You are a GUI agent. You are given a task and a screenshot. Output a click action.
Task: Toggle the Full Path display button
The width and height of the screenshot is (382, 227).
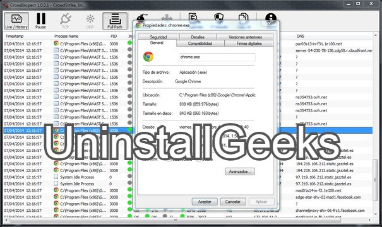pyautogui.click(x=115, y=21)
